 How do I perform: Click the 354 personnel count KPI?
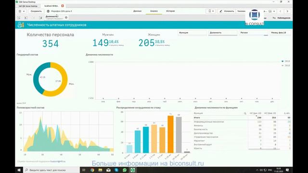(x=51, y=44)
